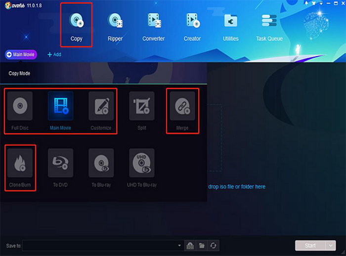
Task: Expand the Save to path dropdown
Action: (x=179, y=246)
